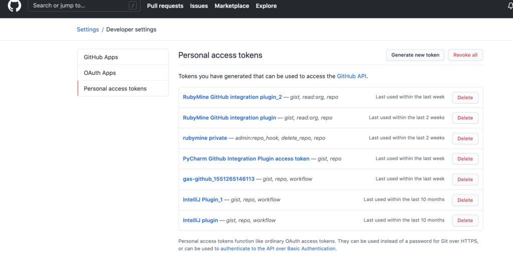The width and height of the screenshot is (513, 254).
Task: Click scopes text gist, repo in PyCharm row
Action: pyautogui.click(x=330, y=158)
